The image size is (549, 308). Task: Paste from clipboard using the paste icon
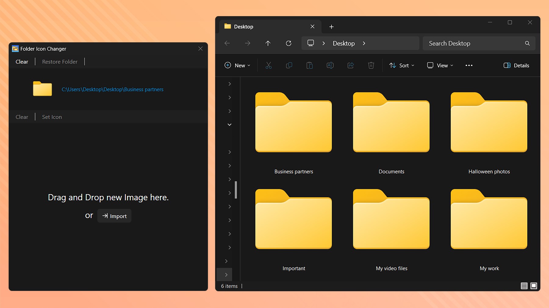[x=310, y=65]
